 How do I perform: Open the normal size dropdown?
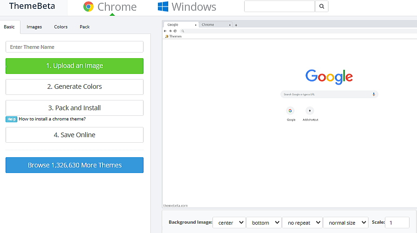point(346,223)
